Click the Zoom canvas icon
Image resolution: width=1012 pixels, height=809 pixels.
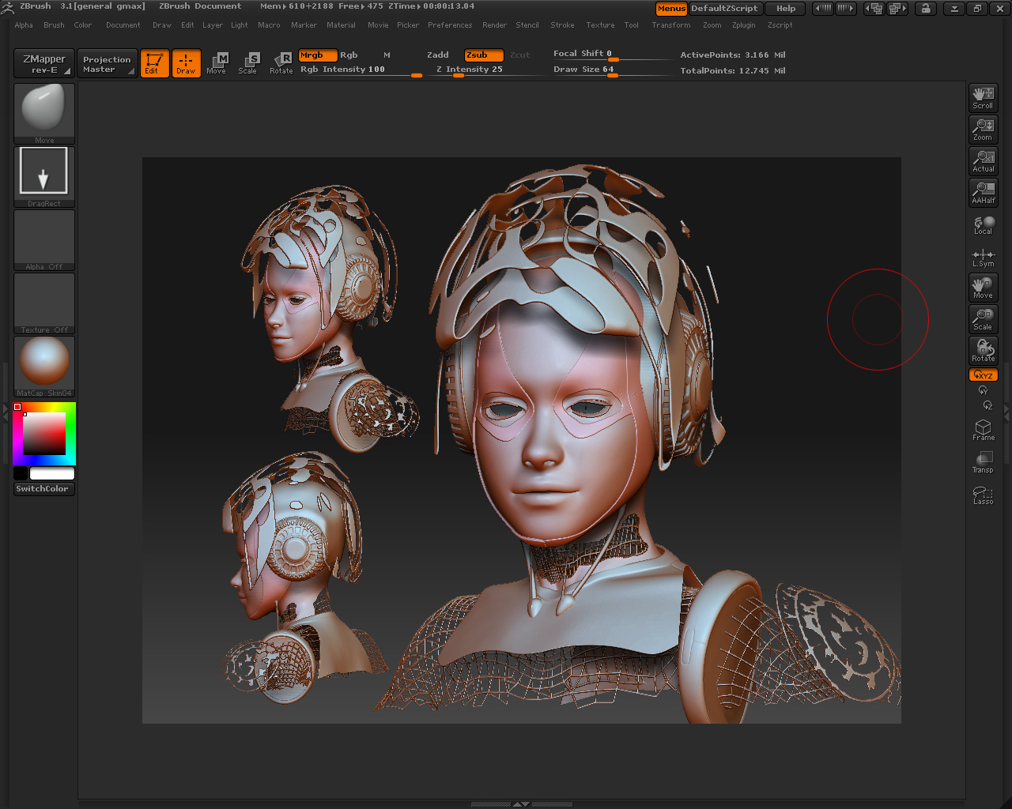click(x=983, y=130)
